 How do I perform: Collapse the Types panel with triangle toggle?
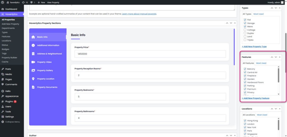coord(280,8)
